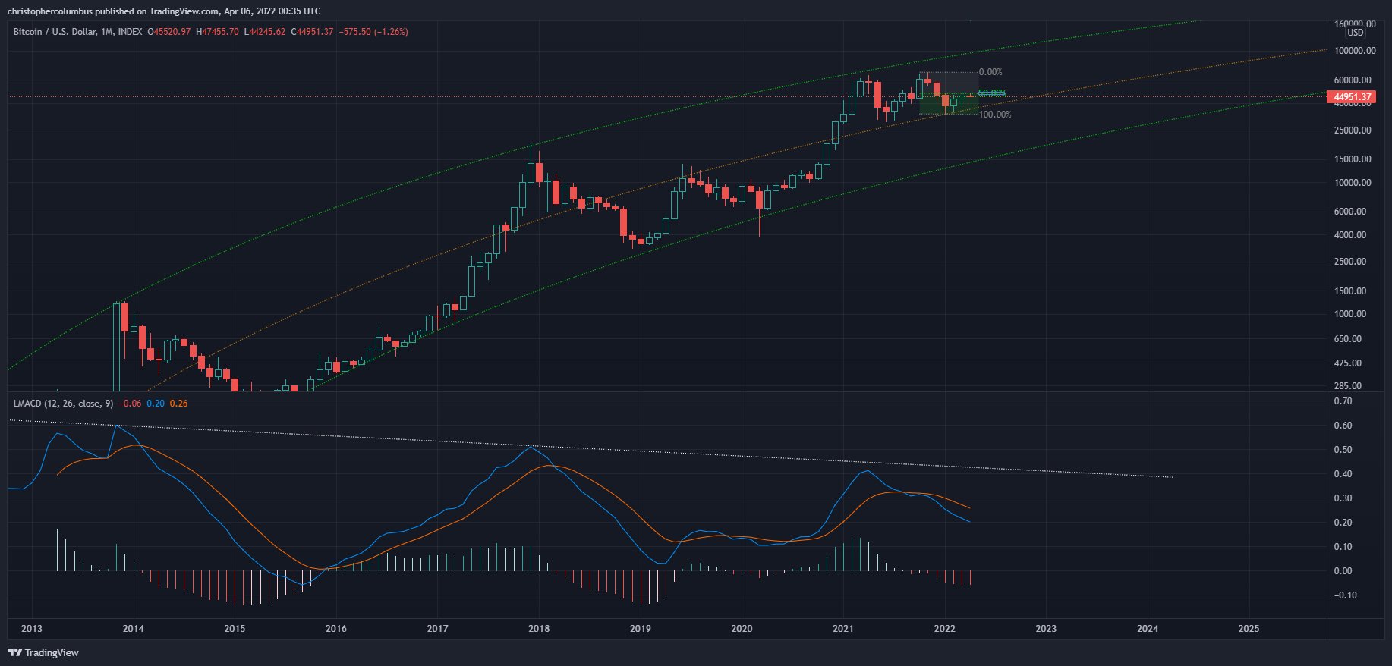Click the current price label 44951.37 on the axis
Screen dimensions: 1392x666
(x=1353, y=97)
